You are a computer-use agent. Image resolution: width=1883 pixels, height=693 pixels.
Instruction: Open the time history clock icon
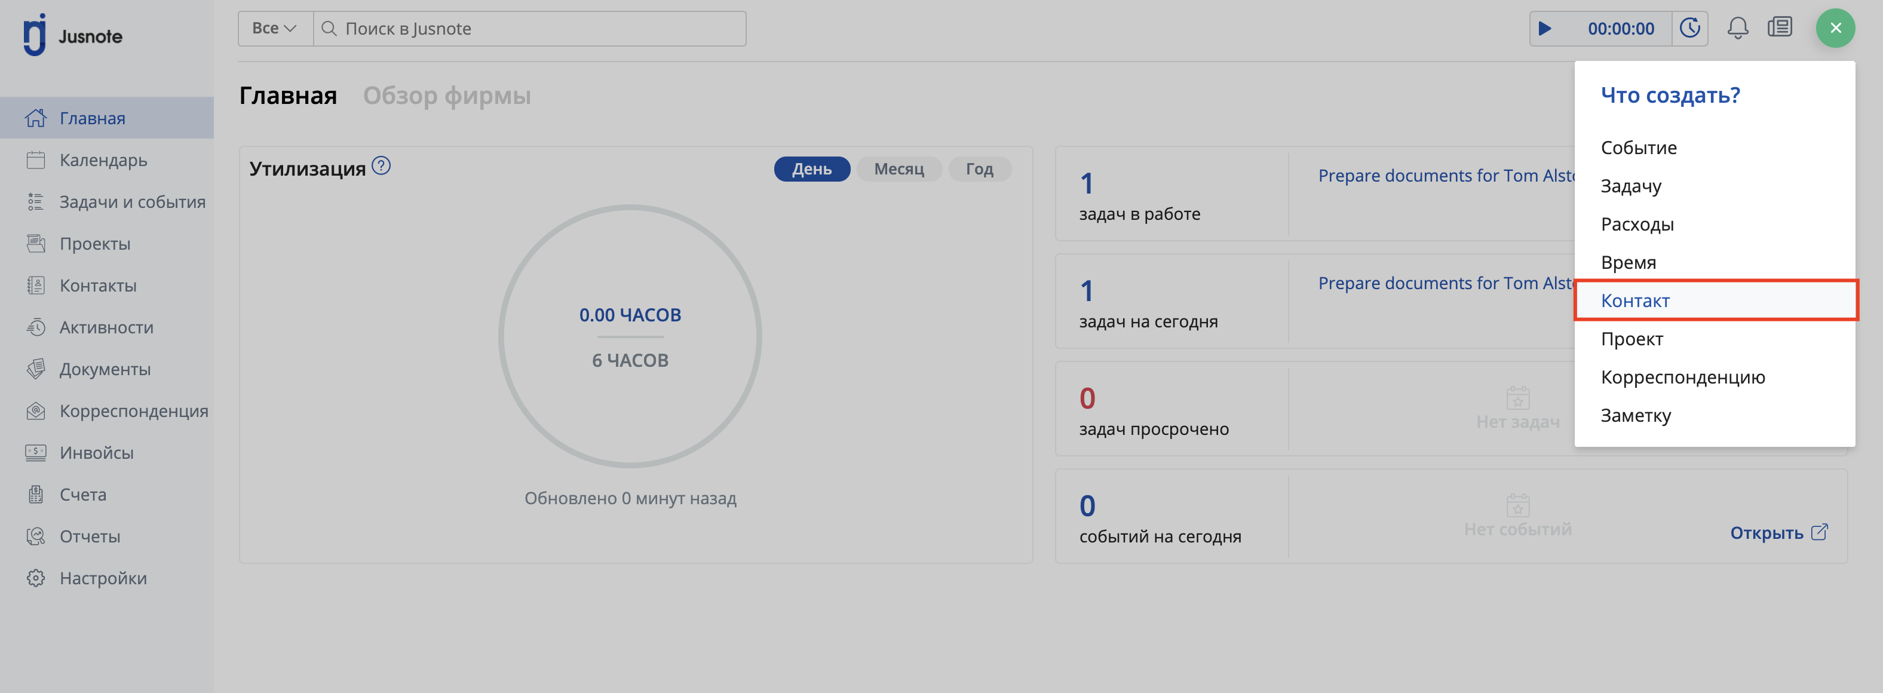1689,29
